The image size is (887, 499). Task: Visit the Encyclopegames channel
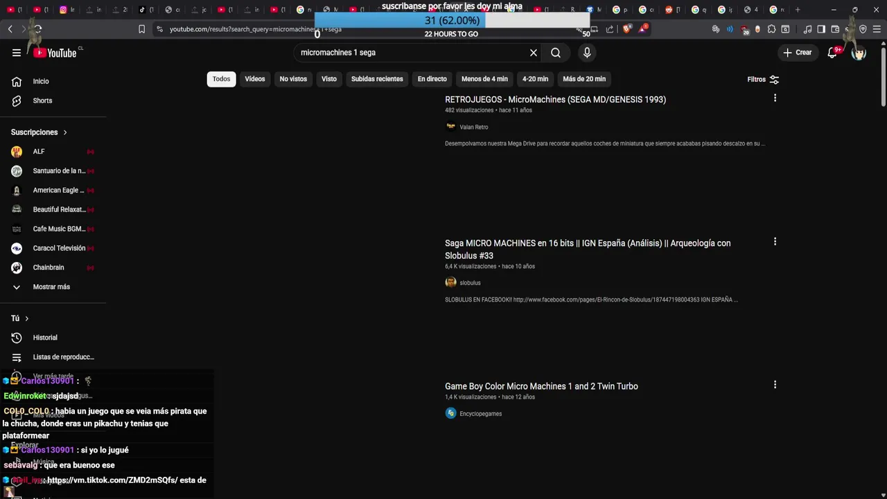tap(480, 414)
